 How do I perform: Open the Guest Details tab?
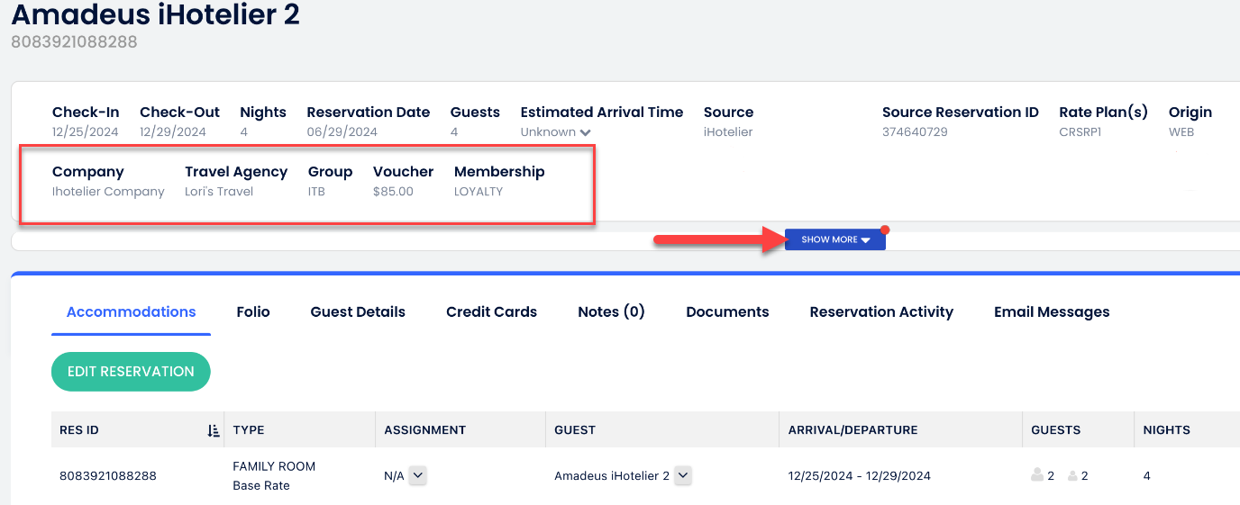click(x=358, y=312)
